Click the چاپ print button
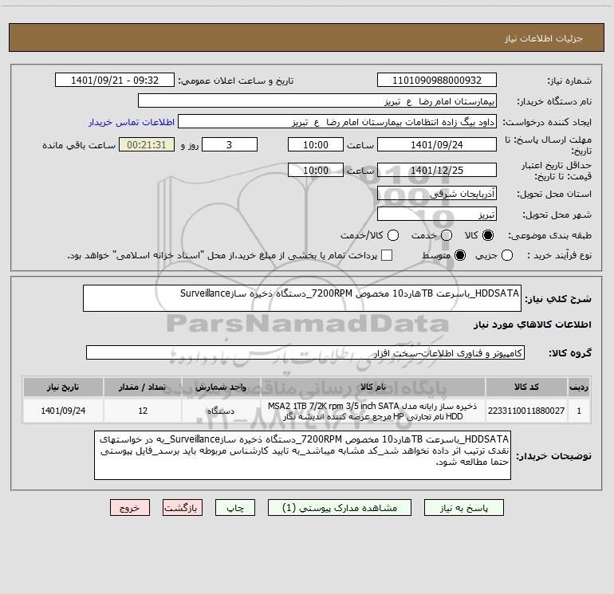Screen dimensions: 614x594 click(x=235, y=507)
